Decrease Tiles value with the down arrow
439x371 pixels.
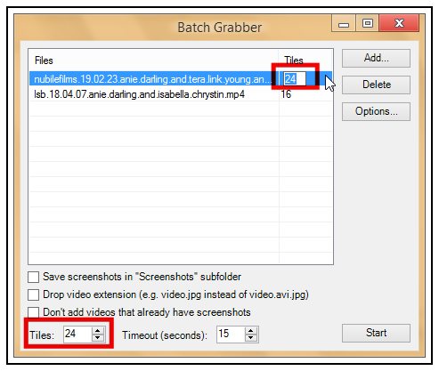[x=98, y=338]
